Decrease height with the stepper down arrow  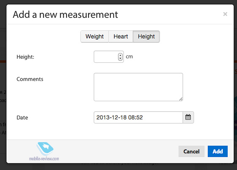pos(120,59)
